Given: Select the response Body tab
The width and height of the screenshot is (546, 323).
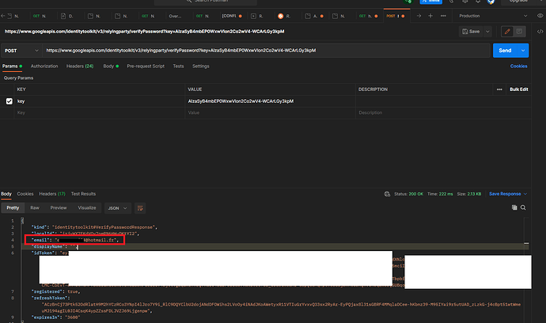Looking at the screenshot, I should [x=6, y=194].
